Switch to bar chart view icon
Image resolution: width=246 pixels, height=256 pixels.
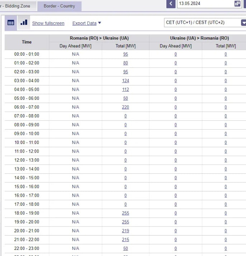[24, 23]
